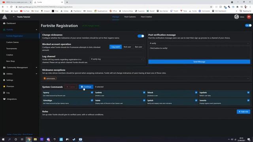Collapse the Fortnite sidebar section
The height and width of the screenshot is (142, 253).
[x=36, y=30]
